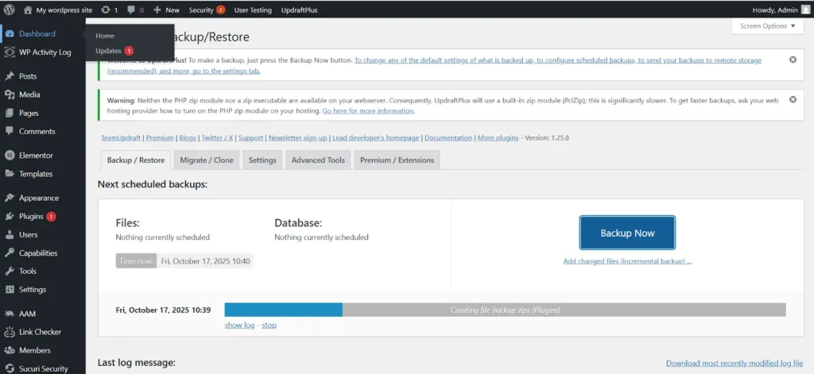The width and height of the screenshot is (814, 374).
Task: Click the Tools wrench icon
Action: (10, 271)
